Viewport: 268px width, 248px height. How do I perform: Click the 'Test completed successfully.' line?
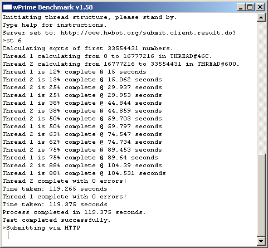click(x=56, y=220)
